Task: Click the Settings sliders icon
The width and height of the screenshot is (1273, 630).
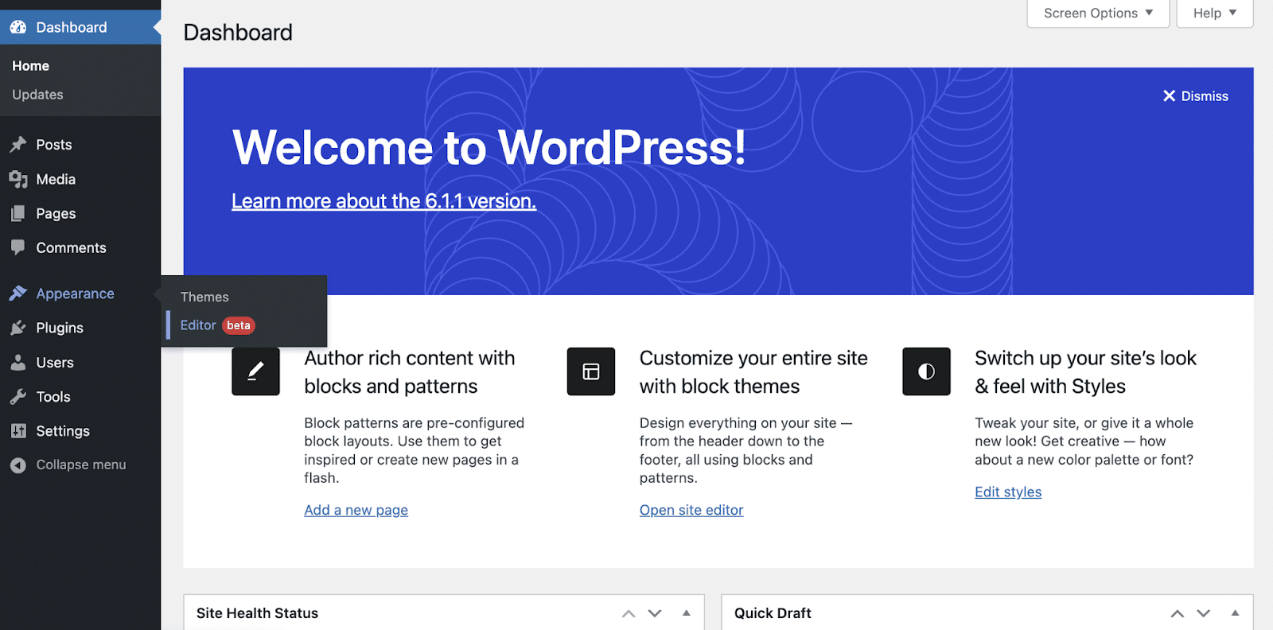Action: 18,431
